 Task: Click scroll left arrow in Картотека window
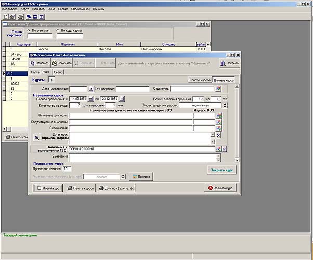(x=5, y=129)
